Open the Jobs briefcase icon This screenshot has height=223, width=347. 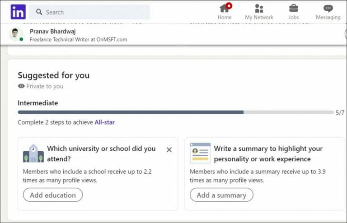[293, 8]
